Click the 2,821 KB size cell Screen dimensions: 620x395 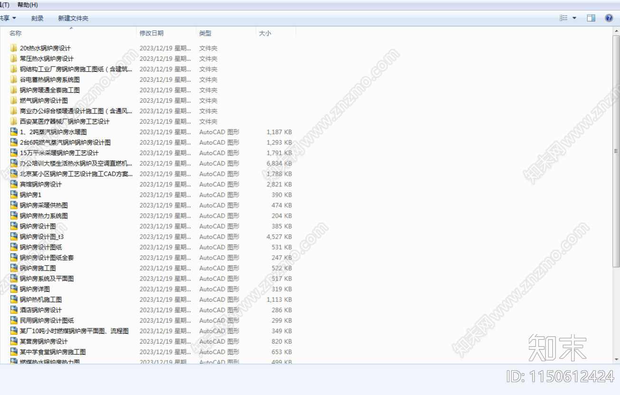pyautogui.click(x=279, y=184)
